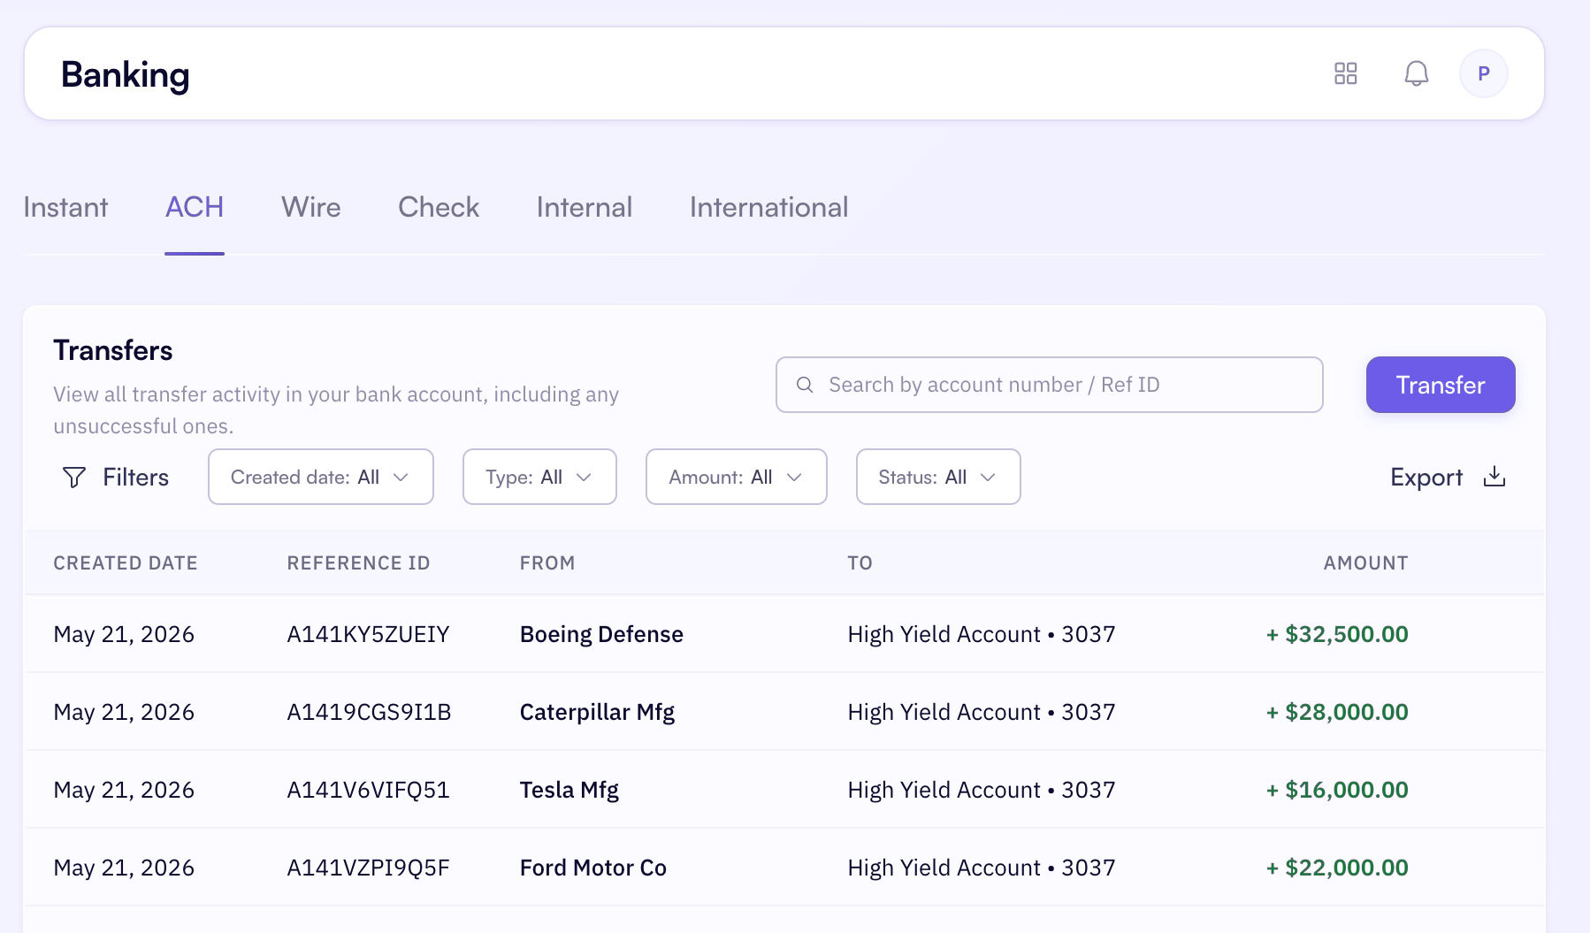
Task: Select reference ID A141V6VIFQ51
Action: 368,790
